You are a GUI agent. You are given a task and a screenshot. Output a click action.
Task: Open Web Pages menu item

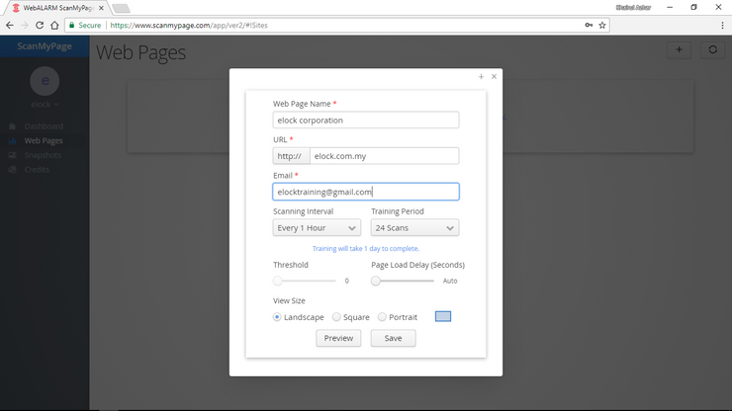(x=44, y=141)
